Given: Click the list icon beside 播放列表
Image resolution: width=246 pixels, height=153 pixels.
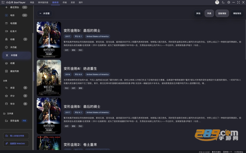Looking at the screenshot, I should pos(6,71).
